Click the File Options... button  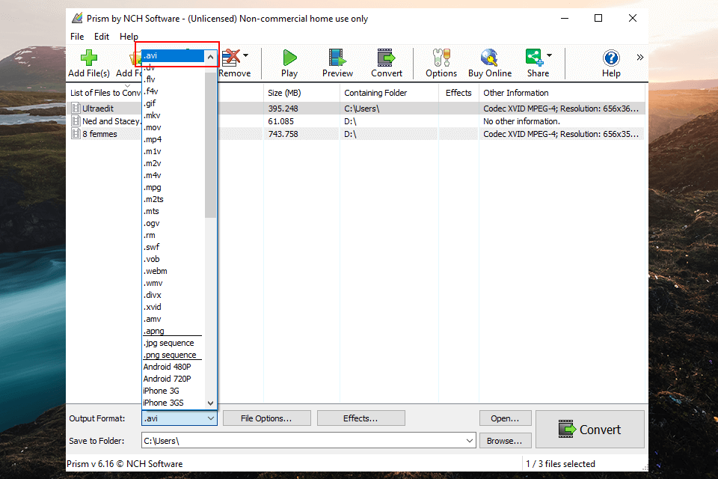point(266,418)
